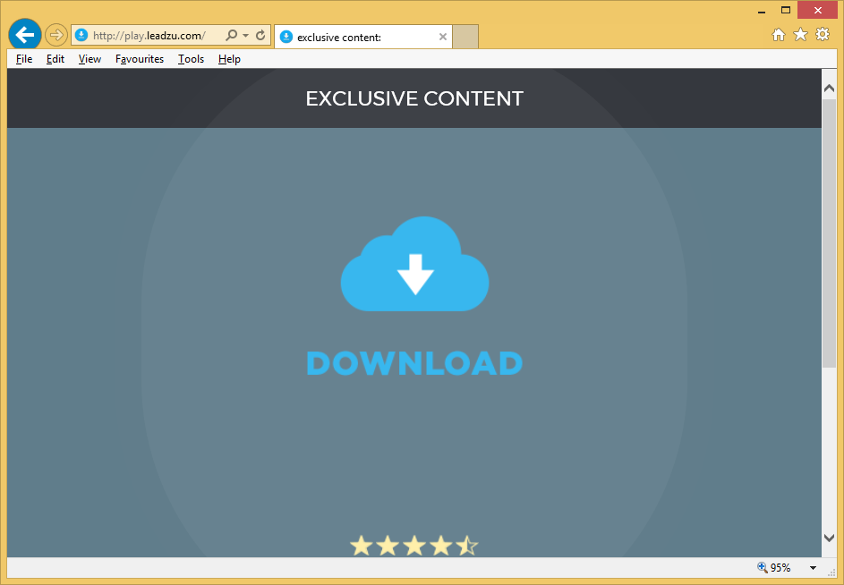844x585 pixels.
Task: Open the Tools menu in menu bar
Action: pos(191,59)
